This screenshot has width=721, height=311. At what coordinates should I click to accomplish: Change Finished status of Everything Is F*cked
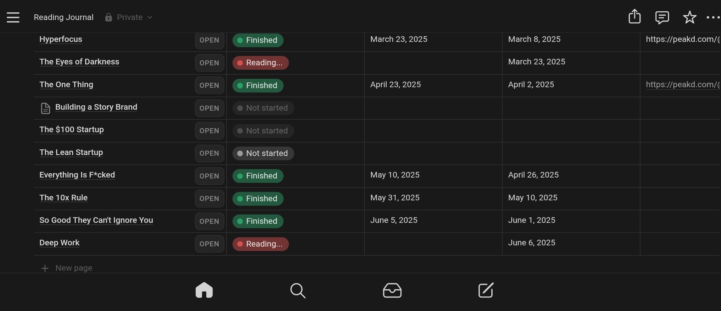(x=258, y=176)
